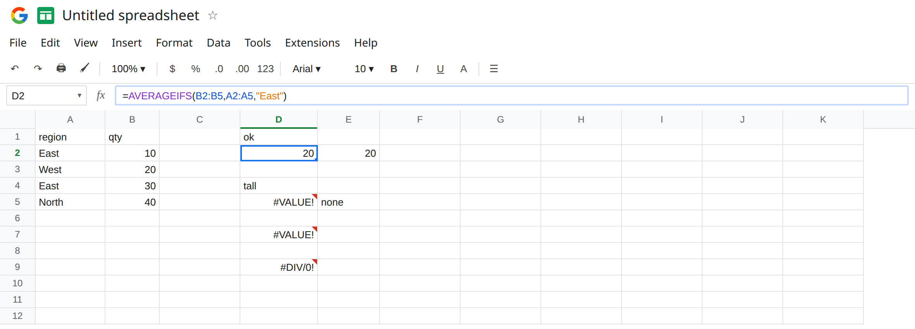
Task: Click the 'tall' cell
Action: (279, 186)
